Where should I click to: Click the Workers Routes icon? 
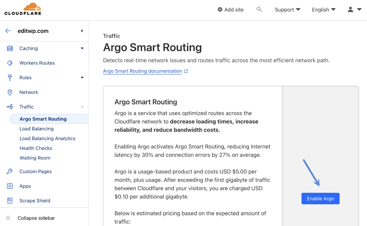(x=10, y=63)
